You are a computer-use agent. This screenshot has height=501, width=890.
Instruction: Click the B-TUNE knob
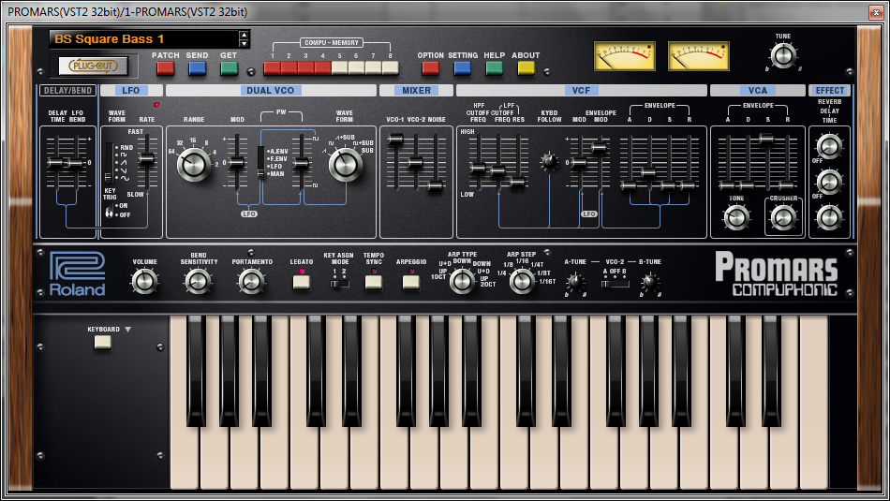(x=650, y=282)
